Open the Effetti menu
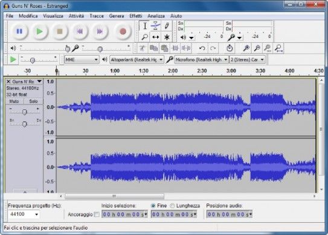The width and height of the screenshot is (328, 235). pos(136,16)
